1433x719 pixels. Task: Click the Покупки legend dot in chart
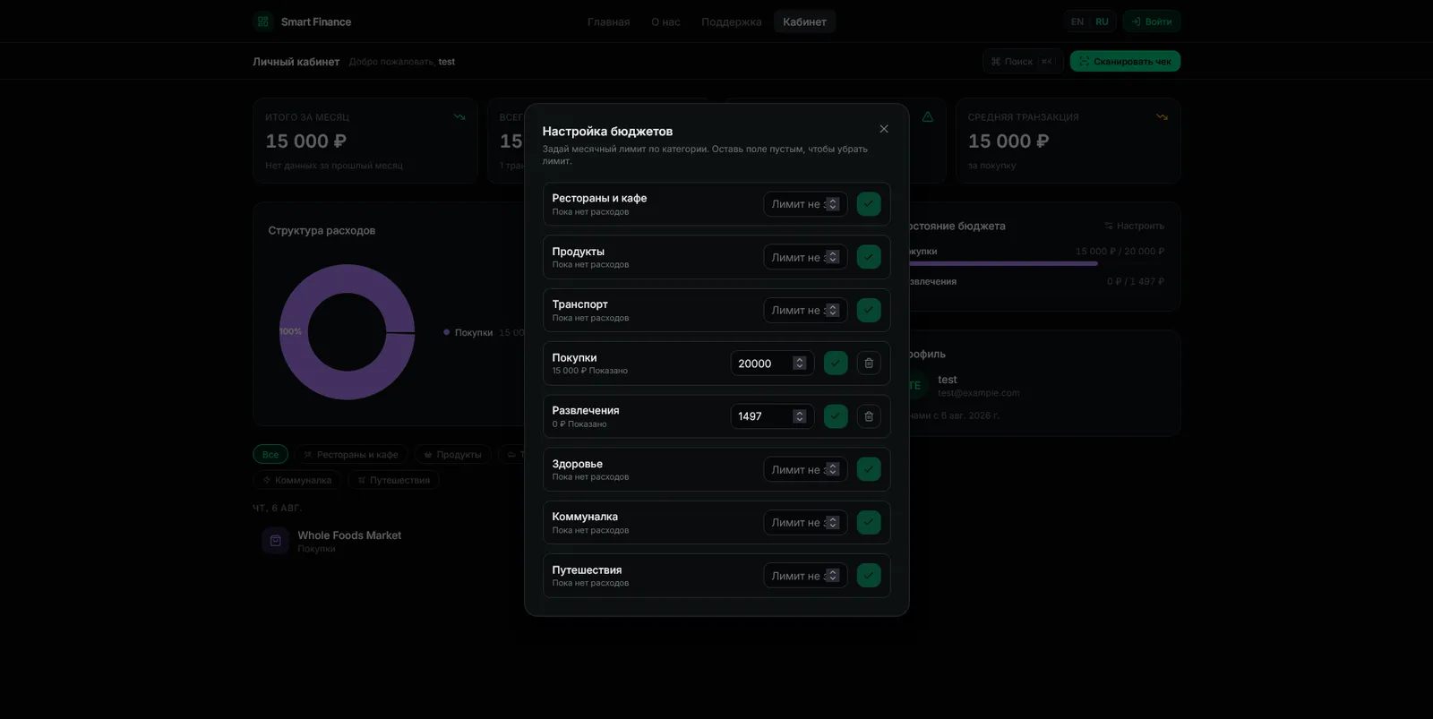446,332
